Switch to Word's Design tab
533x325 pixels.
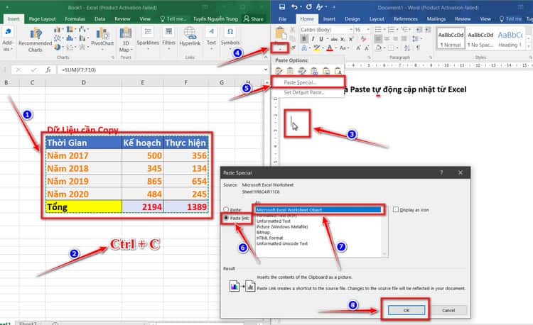[352, 19]
